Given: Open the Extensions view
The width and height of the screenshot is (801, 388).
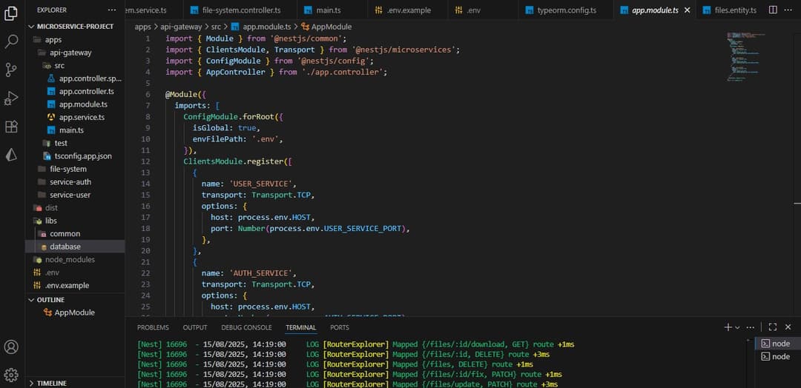Looking at the screenshot, I should pyautogui.click(x=11, y=127).
